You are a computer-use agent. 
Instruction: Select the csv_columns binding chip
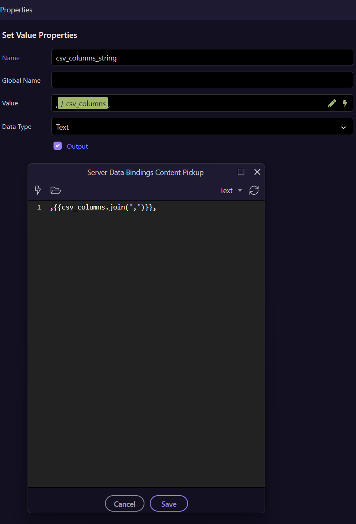point(83,103)
